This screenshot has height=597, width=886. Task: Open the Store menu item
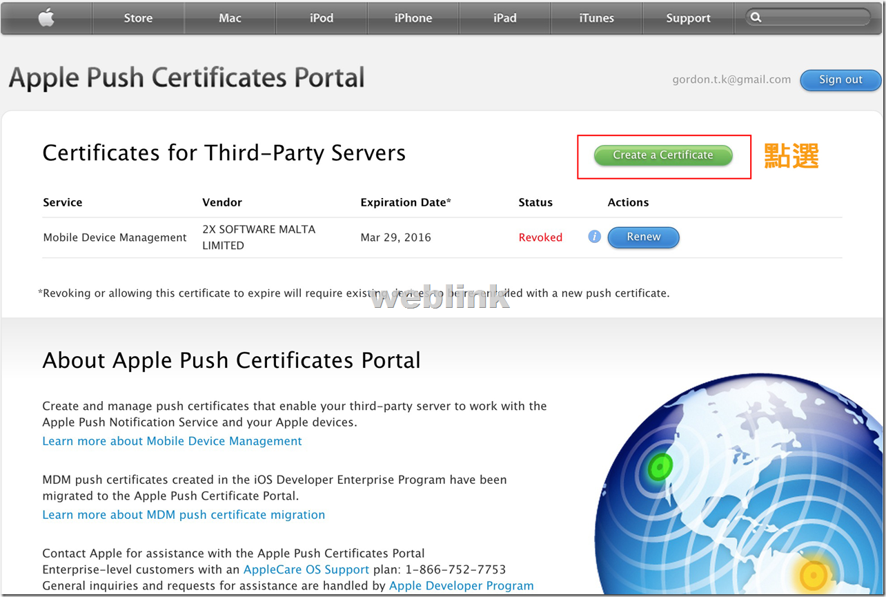138,18
